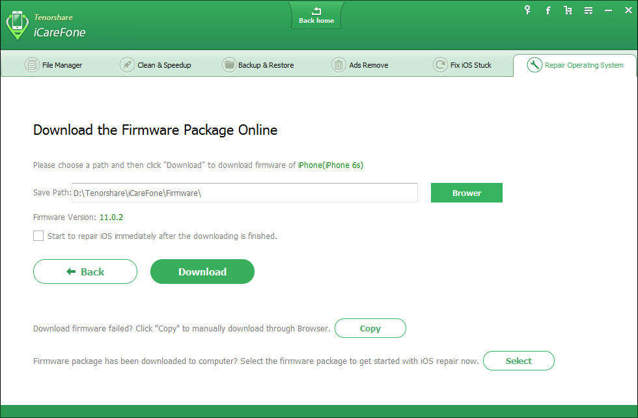The image size is (638, 418).
Task: Go to the Ads Remove tab
Action: click(360, 65)
